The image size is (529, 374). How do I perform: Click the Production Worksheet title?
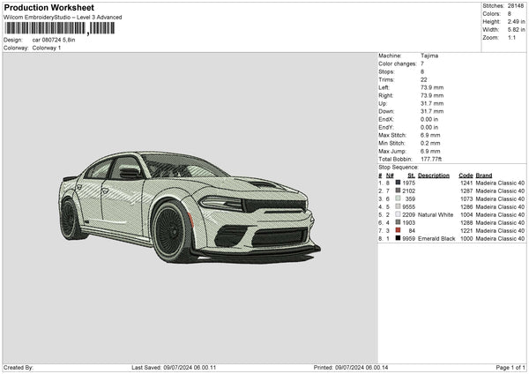(x=48, y=8)
